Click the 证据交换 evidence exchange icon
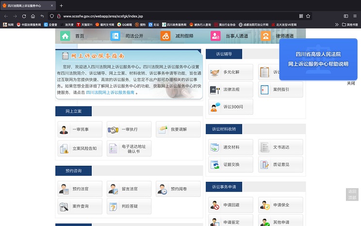 [215, 165]
